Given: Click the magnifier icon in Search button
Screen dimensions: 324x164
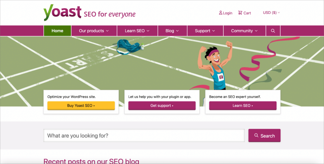Looking at the screenshot, I should pyautogui.click(x=256, y=135).
